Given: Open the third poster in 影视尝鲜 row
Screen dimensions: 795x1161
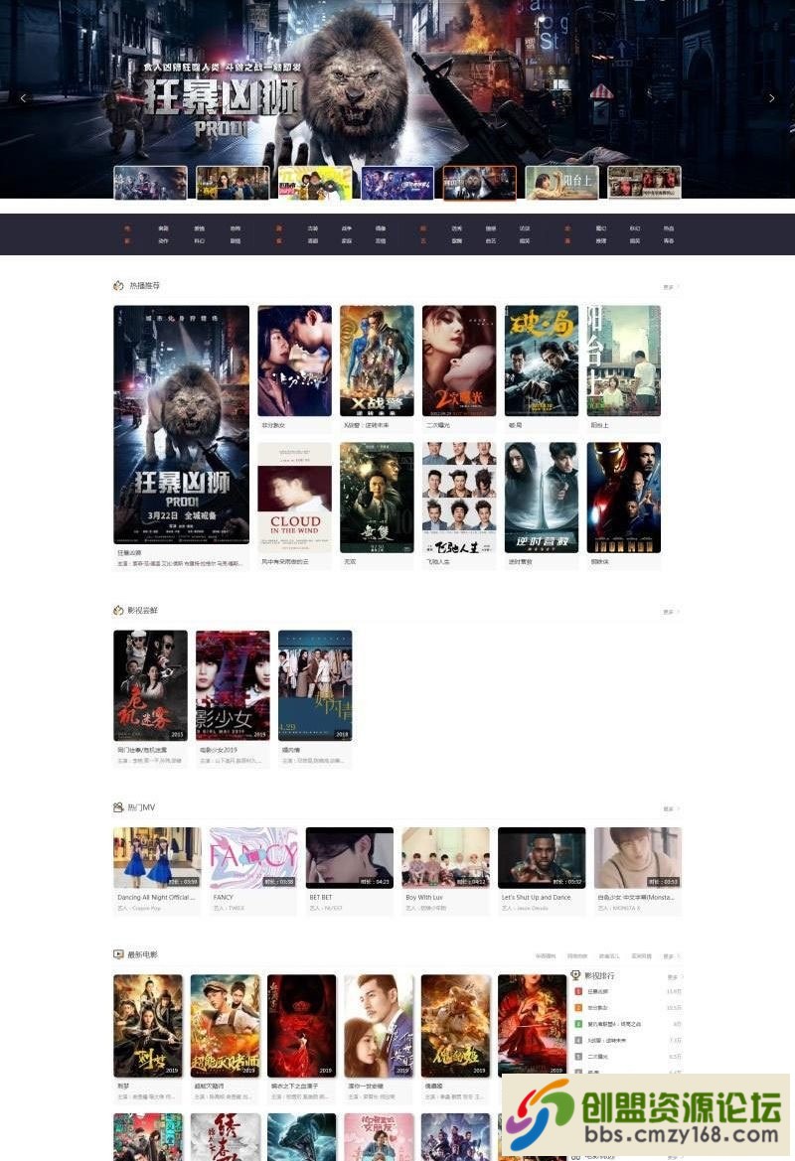Looking at the screenshot, I should (315, 685).
